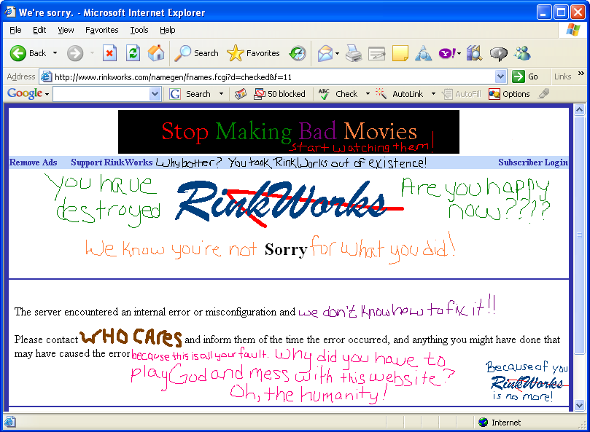Click the AutoFill toolbar button
Screen dimensions: 590x432
462,94
